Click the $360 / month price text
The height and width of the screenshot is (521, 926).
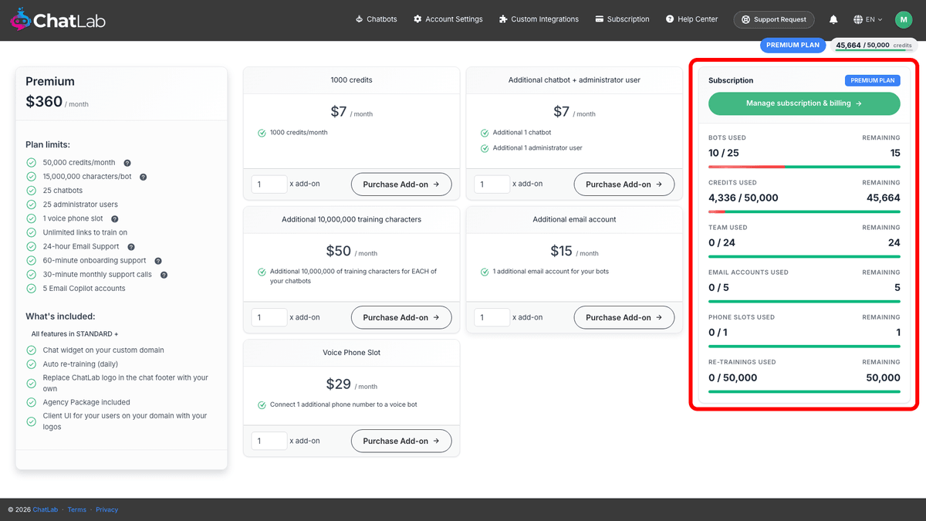point(57,102)
